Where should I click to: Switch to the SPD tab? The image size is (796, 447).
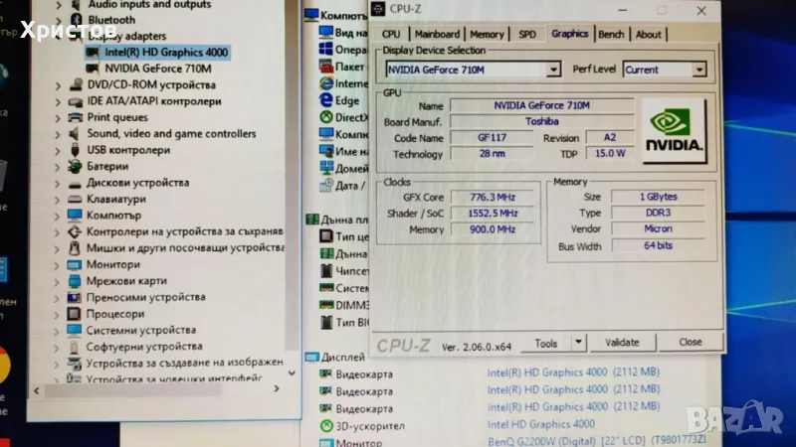[527, 34]
